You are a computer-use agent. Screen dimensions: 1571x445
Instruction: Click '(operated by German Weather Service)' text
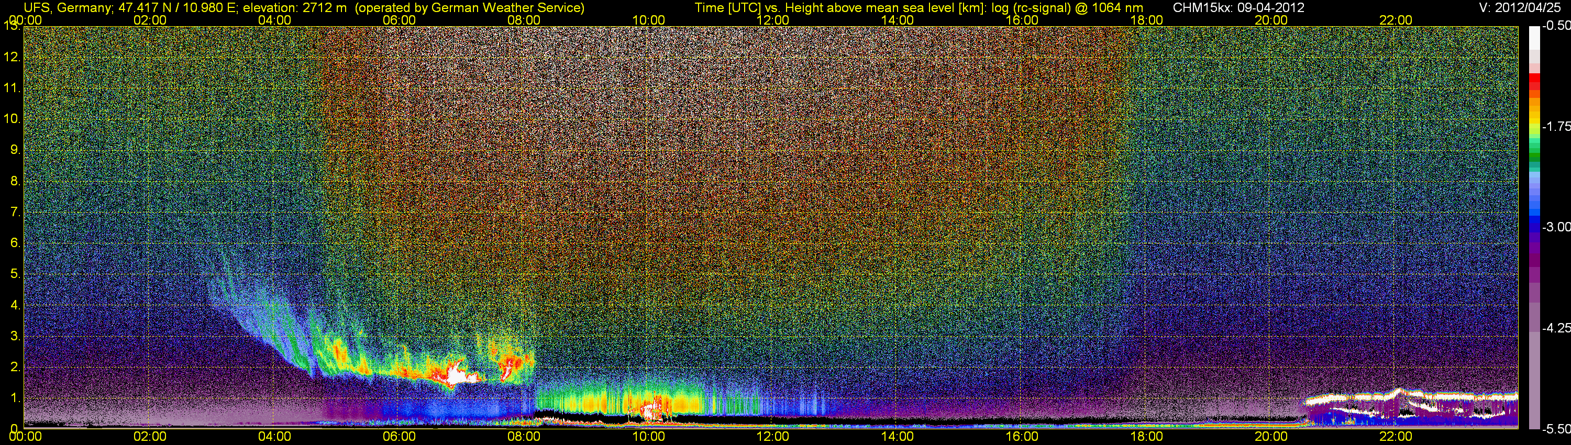pos(470,8)
